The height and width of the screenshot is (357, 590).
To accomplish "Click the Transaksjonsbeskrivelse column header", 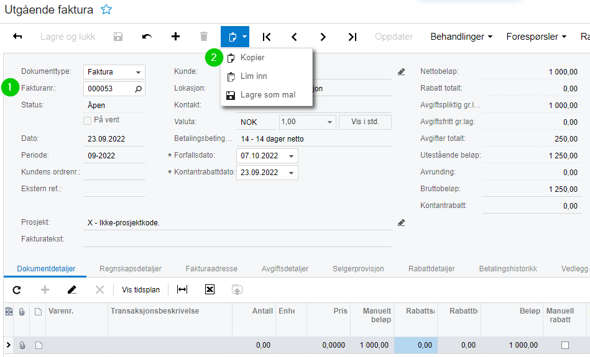I will (x=170, y=319).
